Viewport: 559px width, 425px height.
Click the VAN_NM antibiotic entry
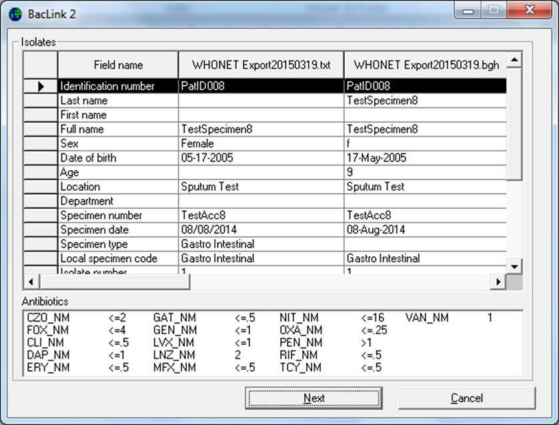click(x=426, y=318)
